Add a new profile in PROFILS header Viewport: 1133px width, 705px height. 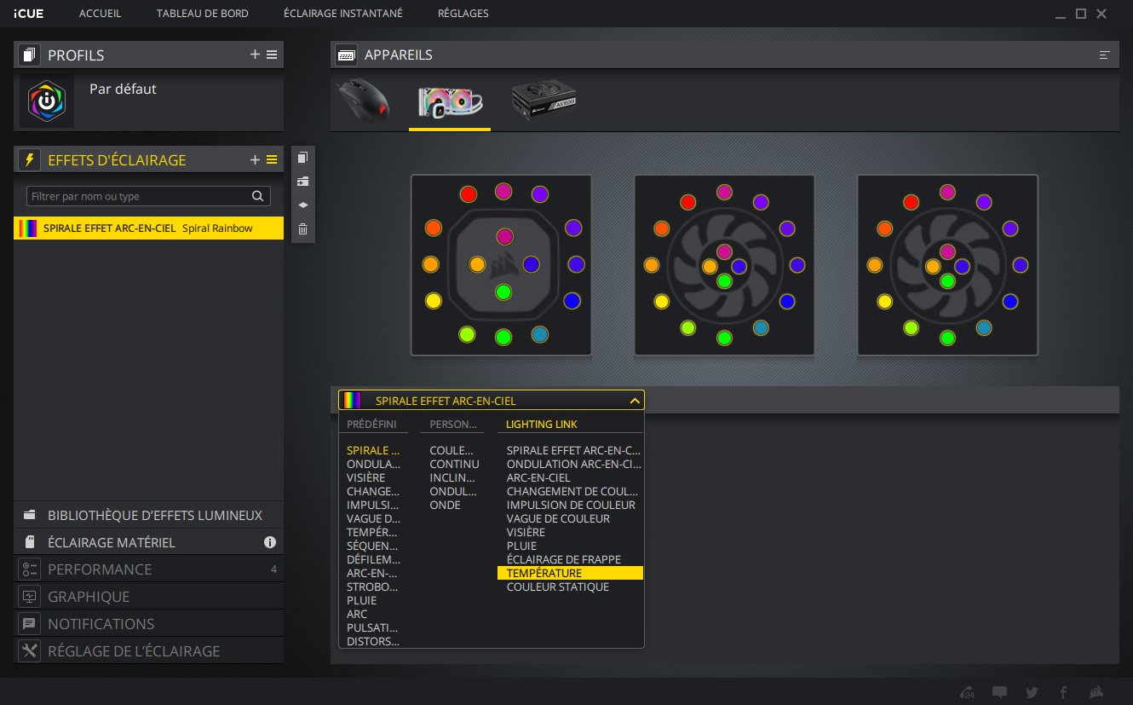point(255,55)
